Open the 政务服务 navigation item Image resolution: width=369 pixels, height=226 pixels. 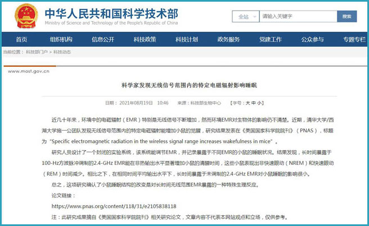pyautogui.click(x=228, y=40)
